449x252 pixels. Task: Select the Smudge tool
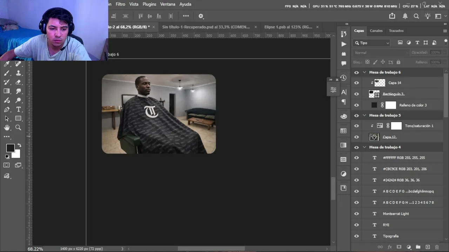[18, 91]
